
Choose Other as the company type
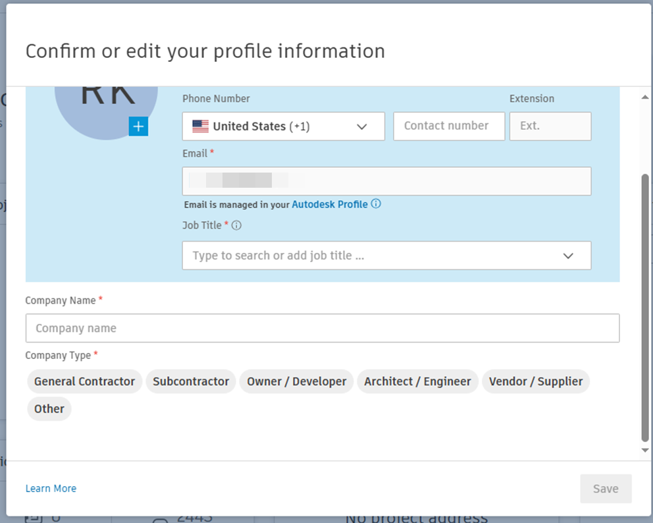click(x=49, y=408)
